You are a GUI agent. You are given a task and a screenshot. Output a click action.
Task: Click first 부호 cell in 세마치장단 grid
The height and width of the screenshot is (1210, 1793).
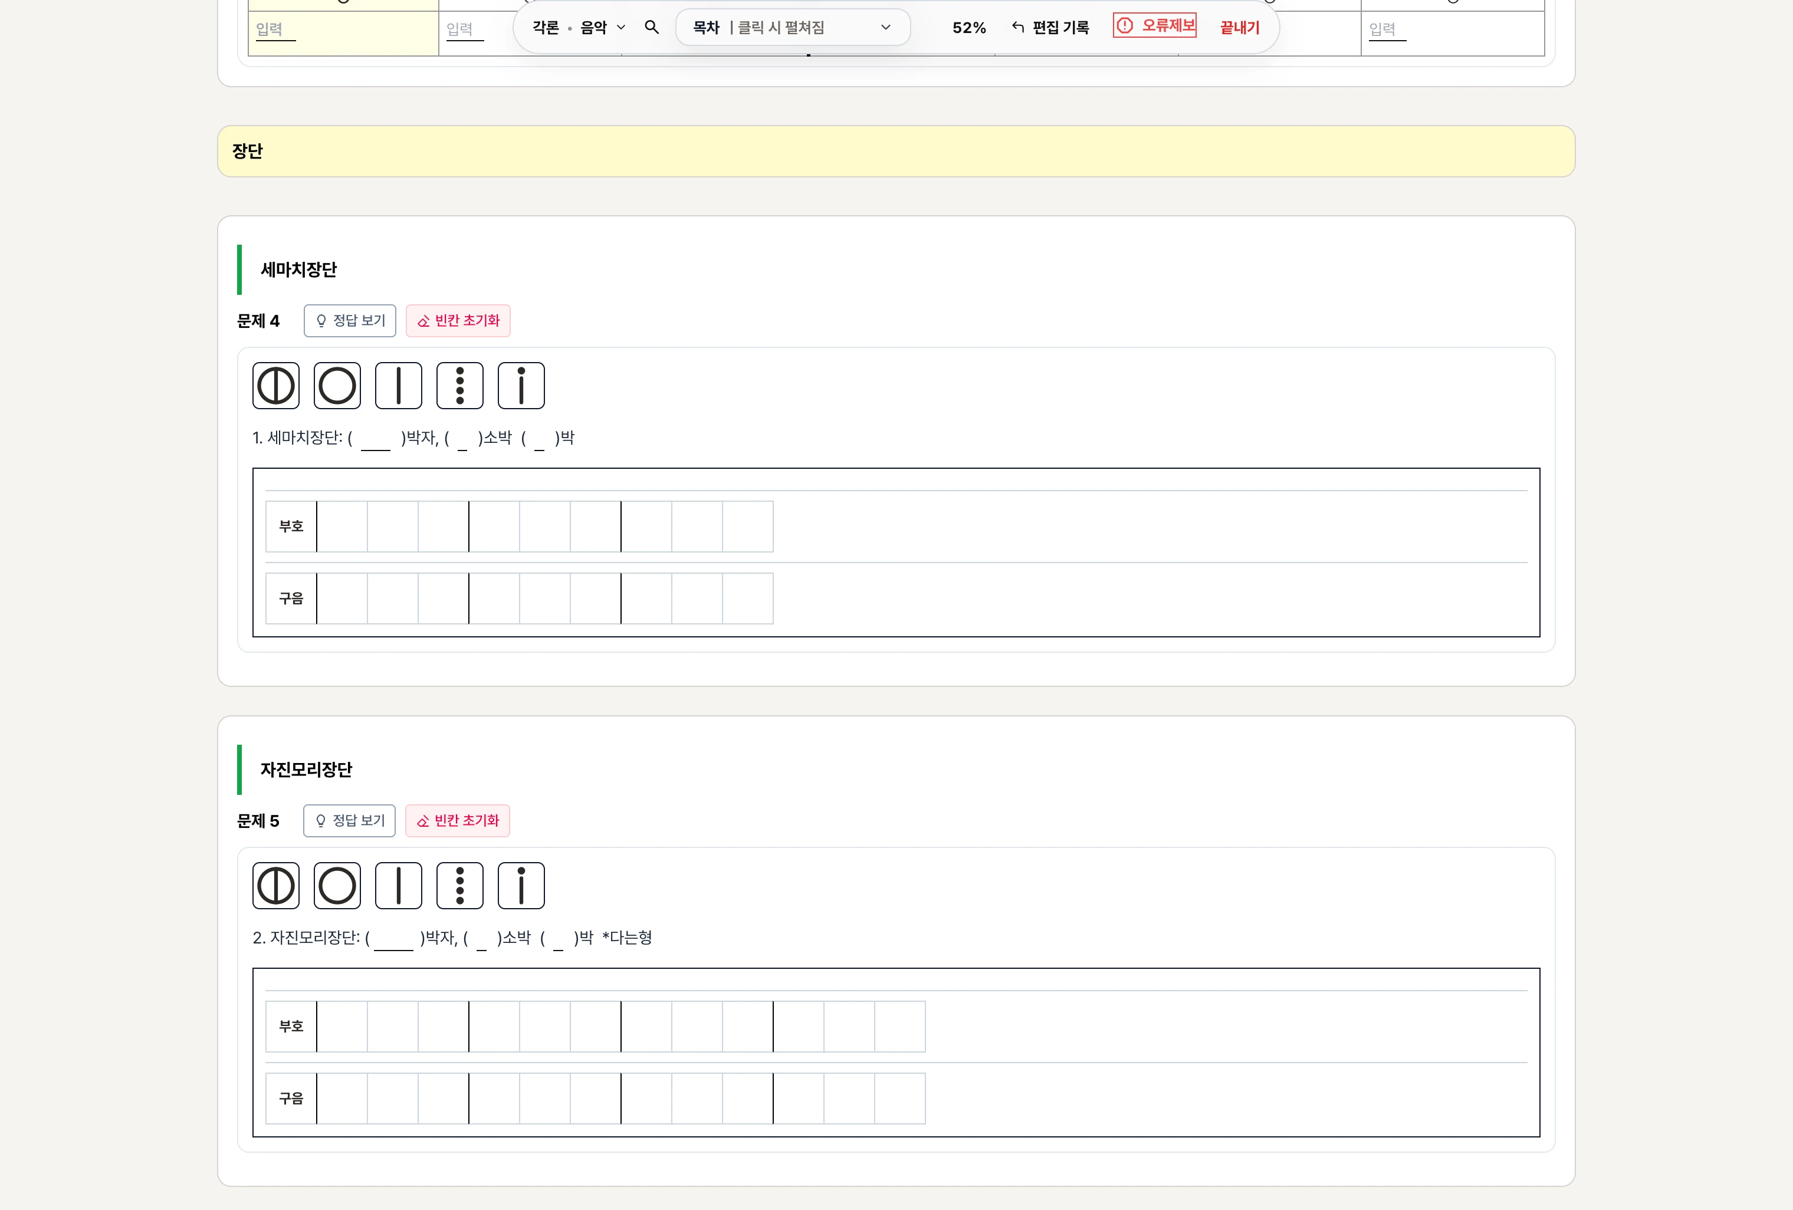tap(341, 527)
